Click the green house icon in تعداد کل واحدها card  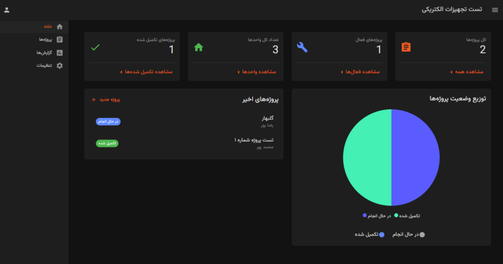point(199,48)
